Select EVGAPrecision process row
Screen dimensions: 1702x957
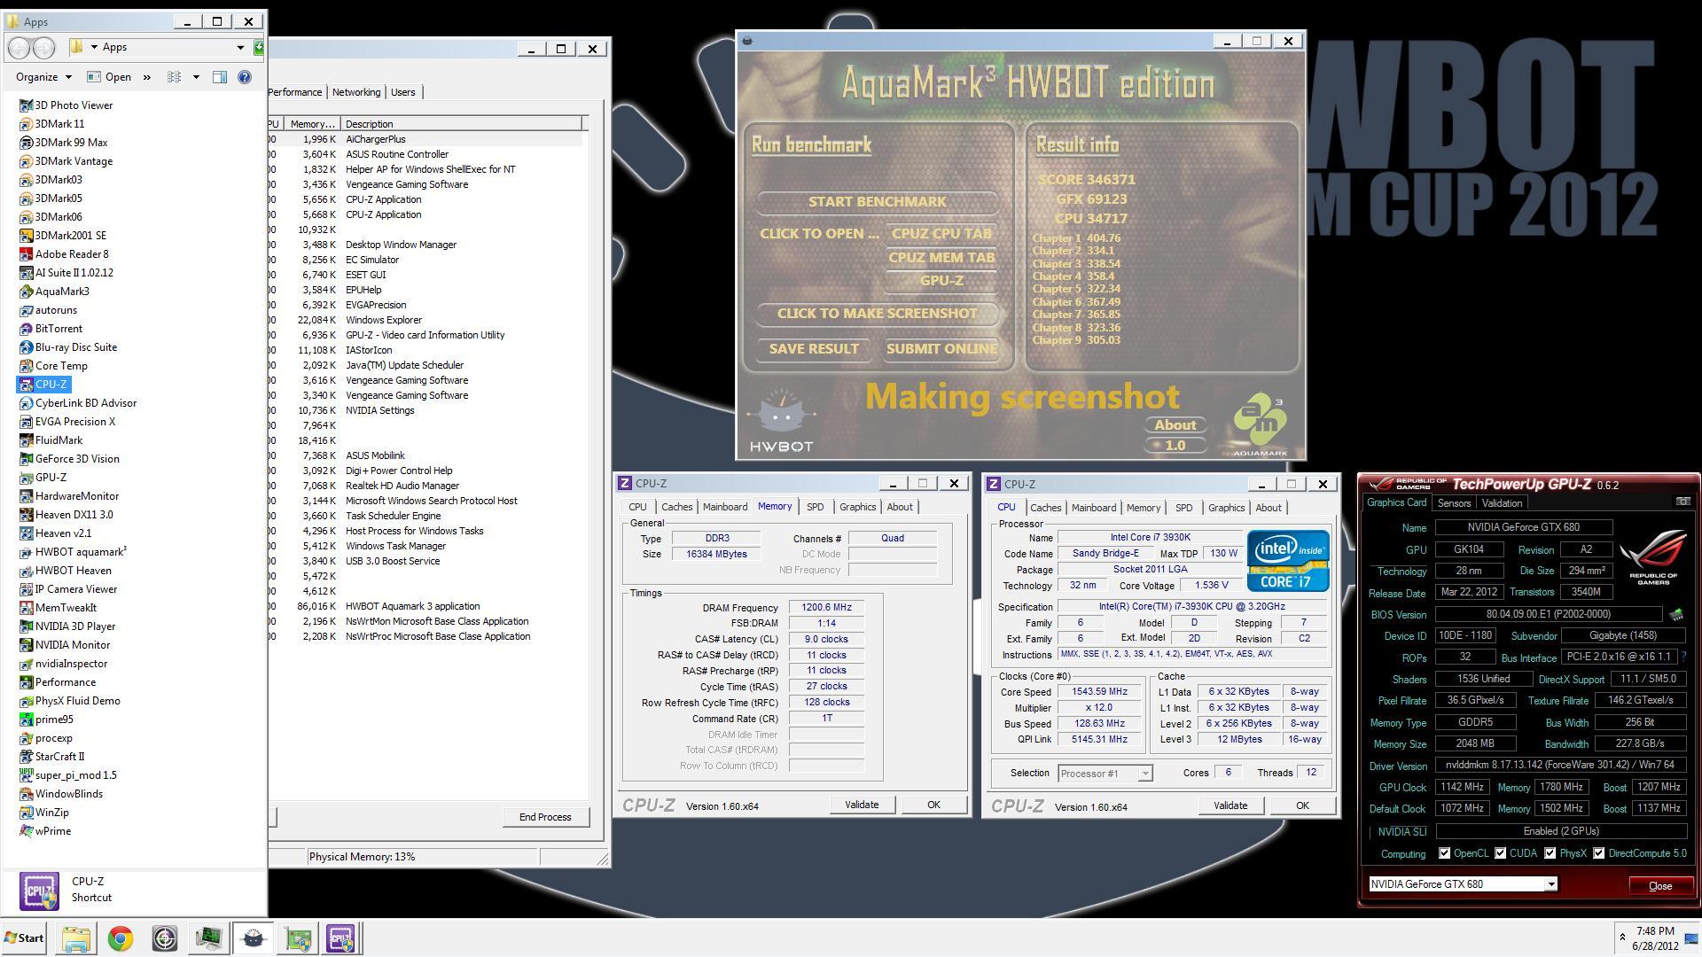point(425,306)
